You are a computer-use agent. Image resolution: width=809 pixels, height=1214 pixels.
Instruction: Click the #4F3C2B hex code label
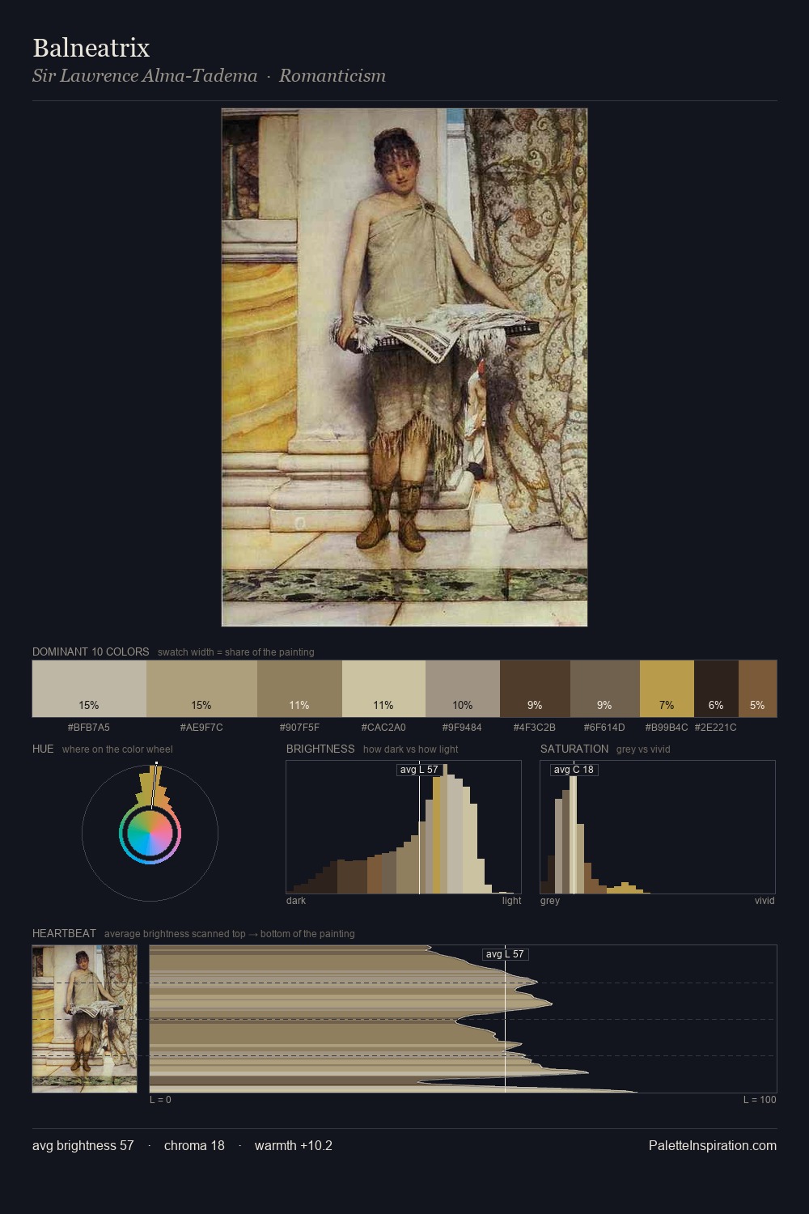tap(535, 728)
